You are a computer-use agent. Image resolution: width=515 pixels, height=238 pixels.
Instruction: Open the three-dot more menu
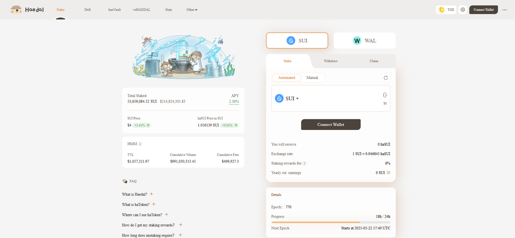[505, 10]
